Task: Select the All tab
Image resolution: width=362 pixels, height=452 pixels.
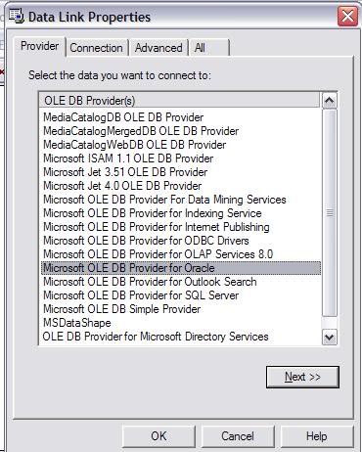Action: [x=208, y=48]
